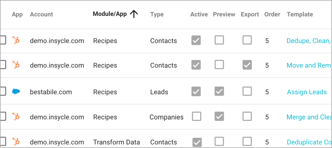Uncheck Export on the Move and Remove row
Viewport: 332px width, 148px height.
pos(247,65)
